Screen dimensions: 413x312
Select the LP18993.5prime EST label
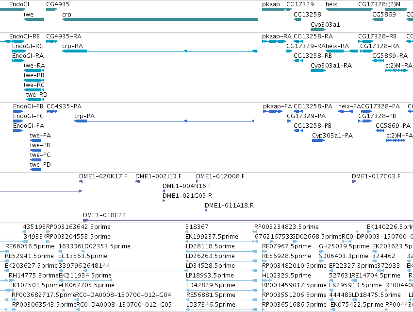(210, 276)
